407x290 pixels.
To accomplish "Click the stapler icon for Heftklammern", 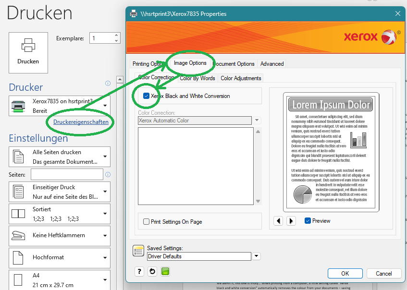I will (18, 235).
